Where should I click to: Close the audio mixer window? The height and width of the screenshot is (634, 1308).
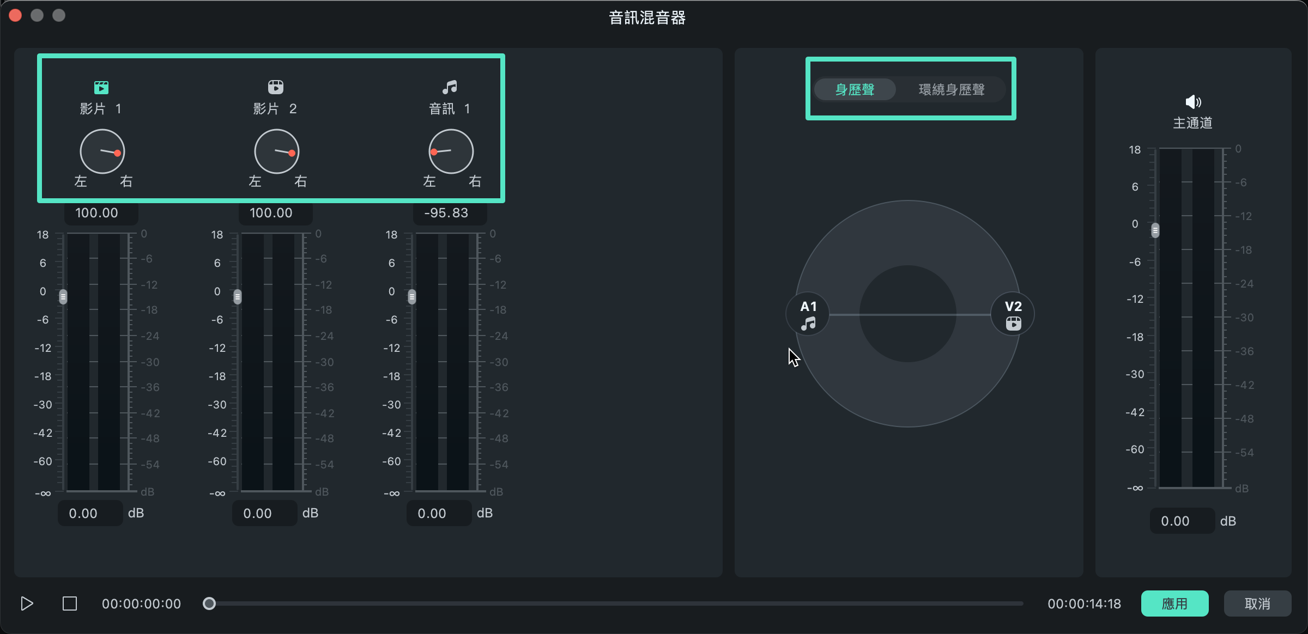tap(15, 15)
